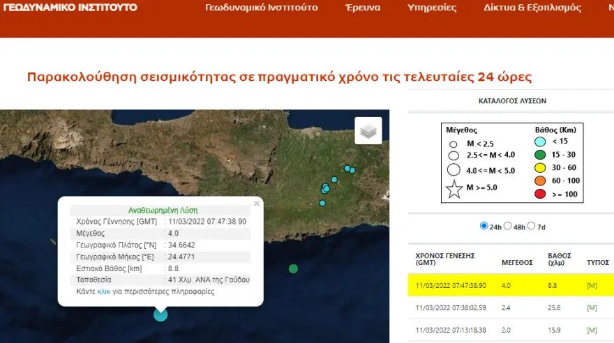Click the κλικ link for more information

103,291
